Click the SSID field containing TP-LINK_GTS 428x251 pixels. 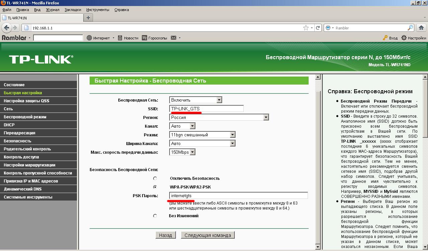coord(207,109)
